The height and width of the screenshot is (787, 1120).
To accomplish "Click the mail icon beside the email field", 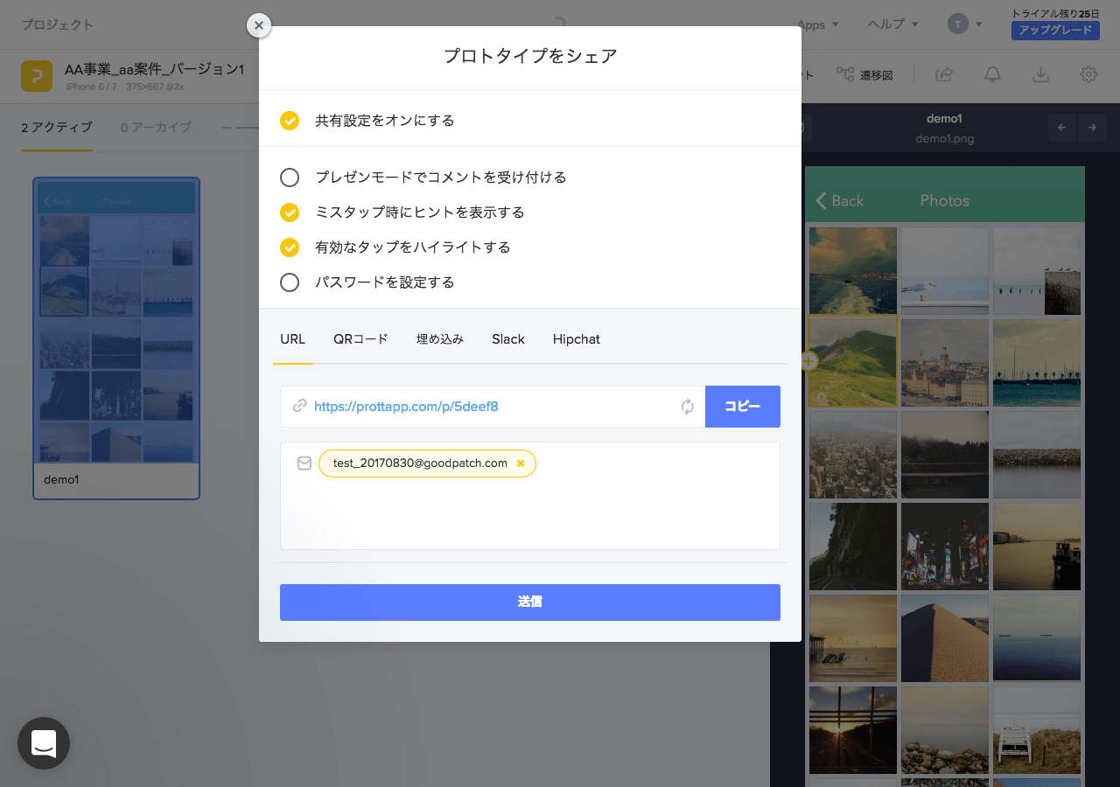I will click(x=304, y=463).
